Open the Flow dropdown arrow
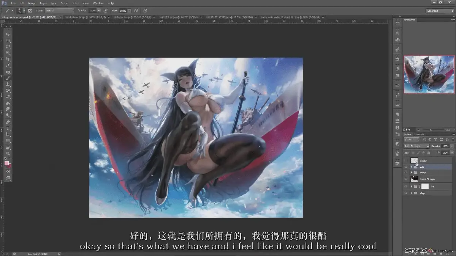This screenshot has width=456, height=256. (129, 11)
